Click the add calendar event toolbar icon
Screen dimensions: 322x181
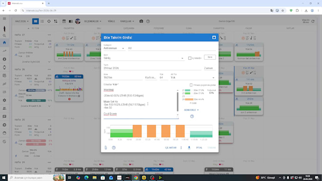(64, 21)
